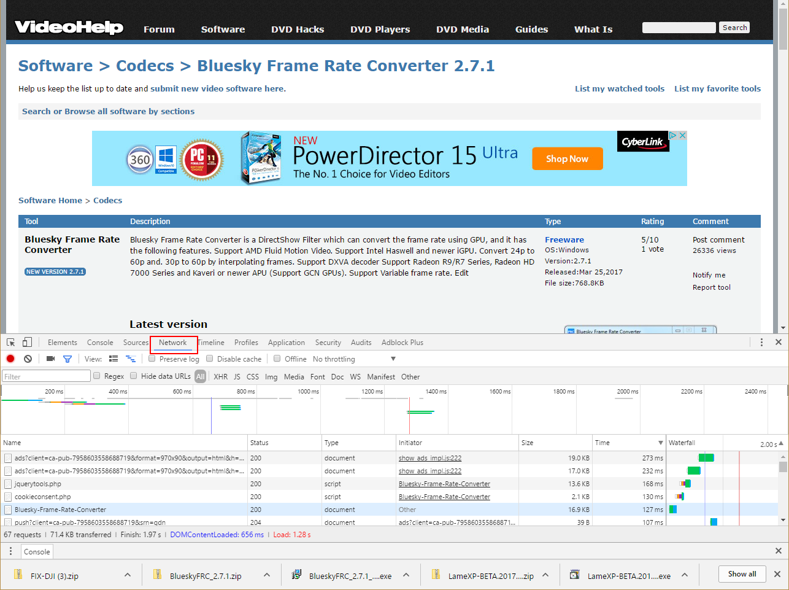Image resolution: width=789 pixels, height=590 pixels.
Task: Open the BlueskyFRC_2.7.1.zip download
Action: (x=198, y=575)
